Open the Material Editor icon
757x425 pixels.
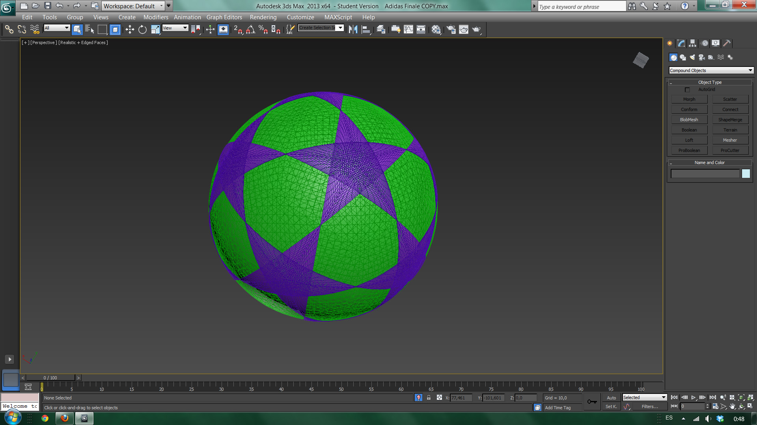pyautogui.click(x=436, y=30)
